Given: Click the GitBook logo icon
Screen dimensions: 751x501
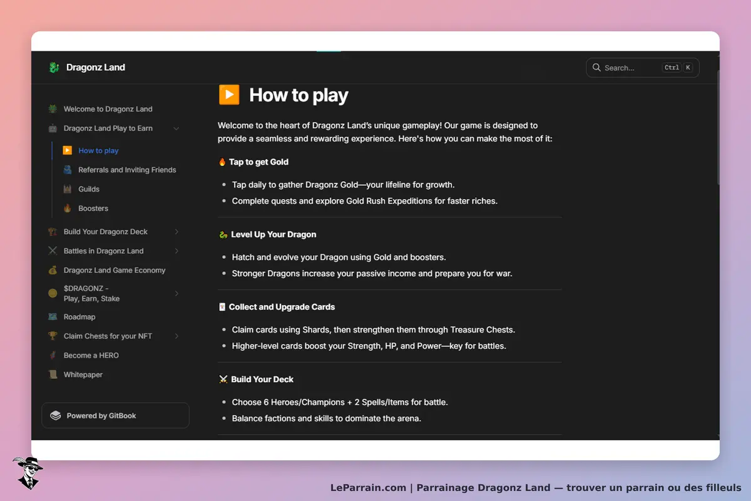Looking at the screenshot, I should [x=56, y=415].
